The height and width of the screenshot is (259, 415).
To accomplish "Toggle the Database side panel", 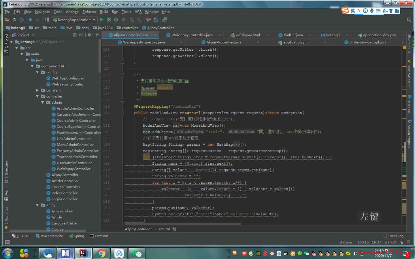I will (409, 104).
